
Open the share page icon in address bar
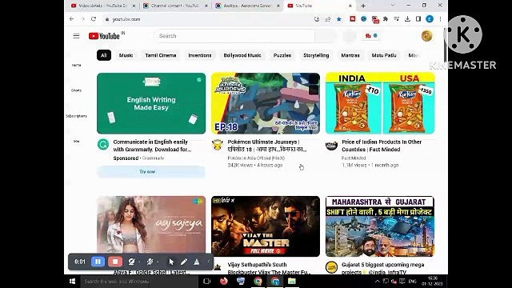pyautogui.click(x=328, y=19)
